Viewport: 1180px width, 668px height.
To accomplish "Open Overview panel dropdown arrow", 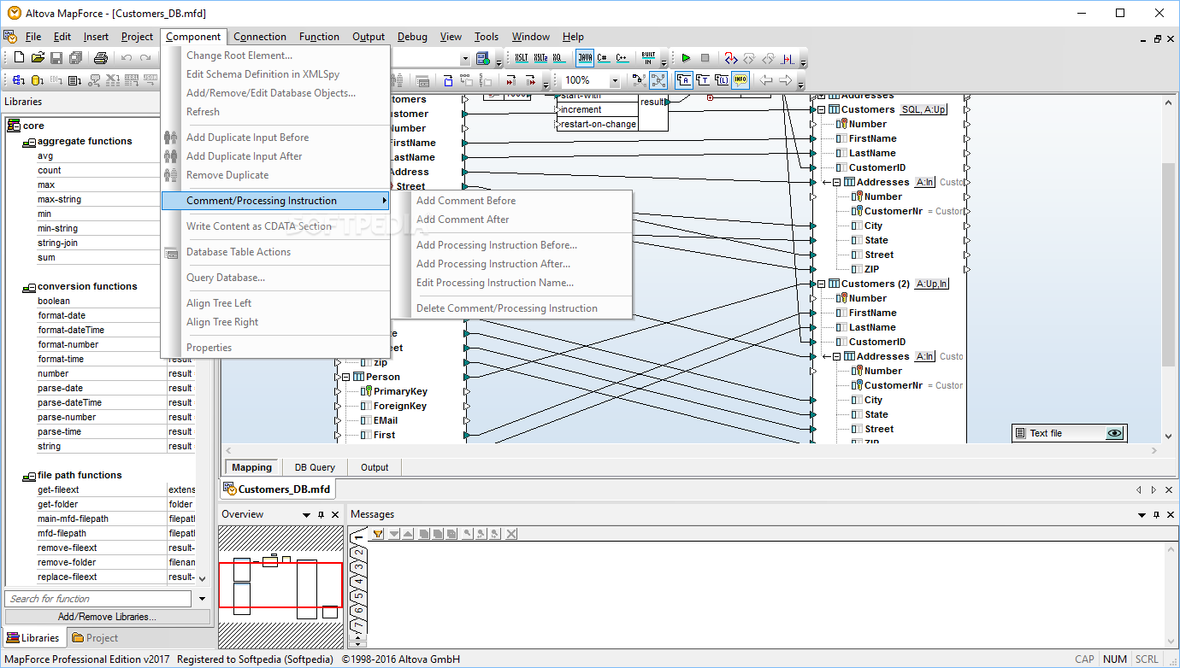I will [306, 515].
